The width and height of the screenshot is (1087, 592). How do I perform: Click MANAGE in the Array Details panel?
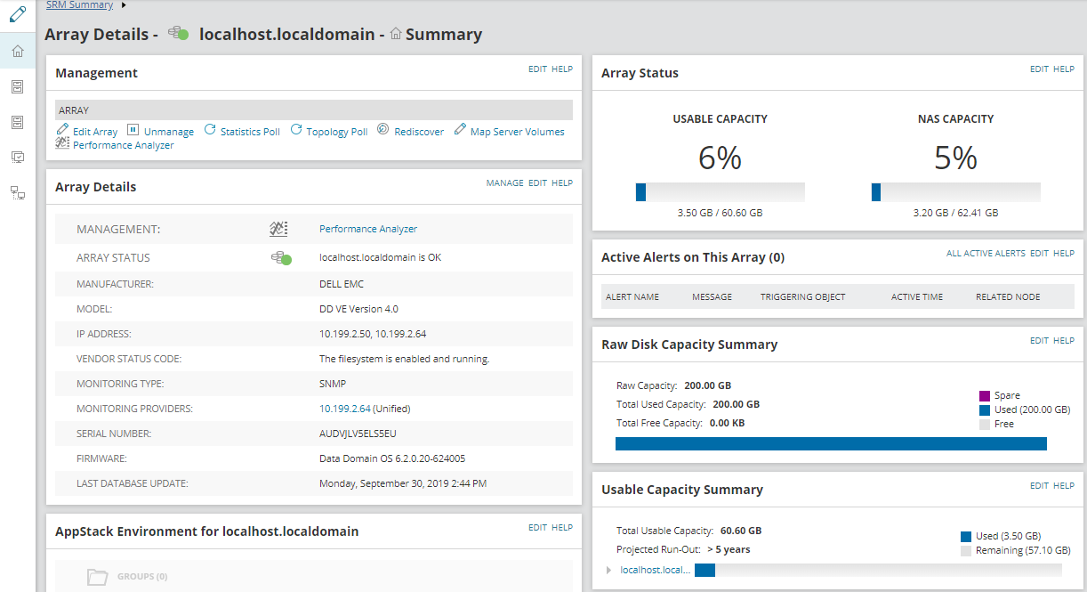[x=504, y=183]
